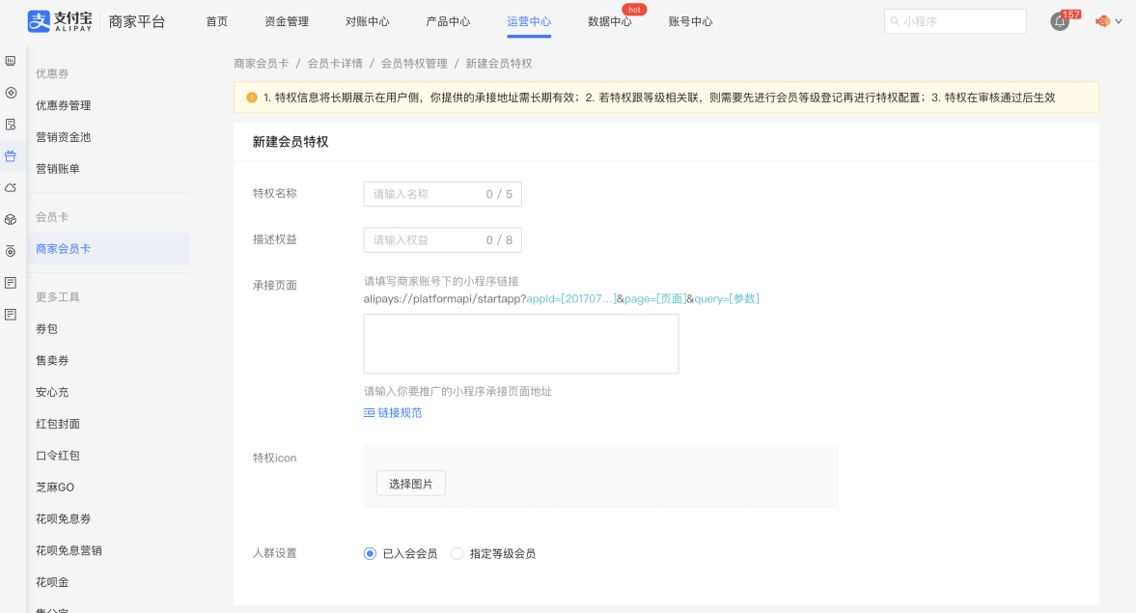Screen dimensions: 1136x613
Task: Go to 会员卡详情 breadcrumb
Action: 335,64
